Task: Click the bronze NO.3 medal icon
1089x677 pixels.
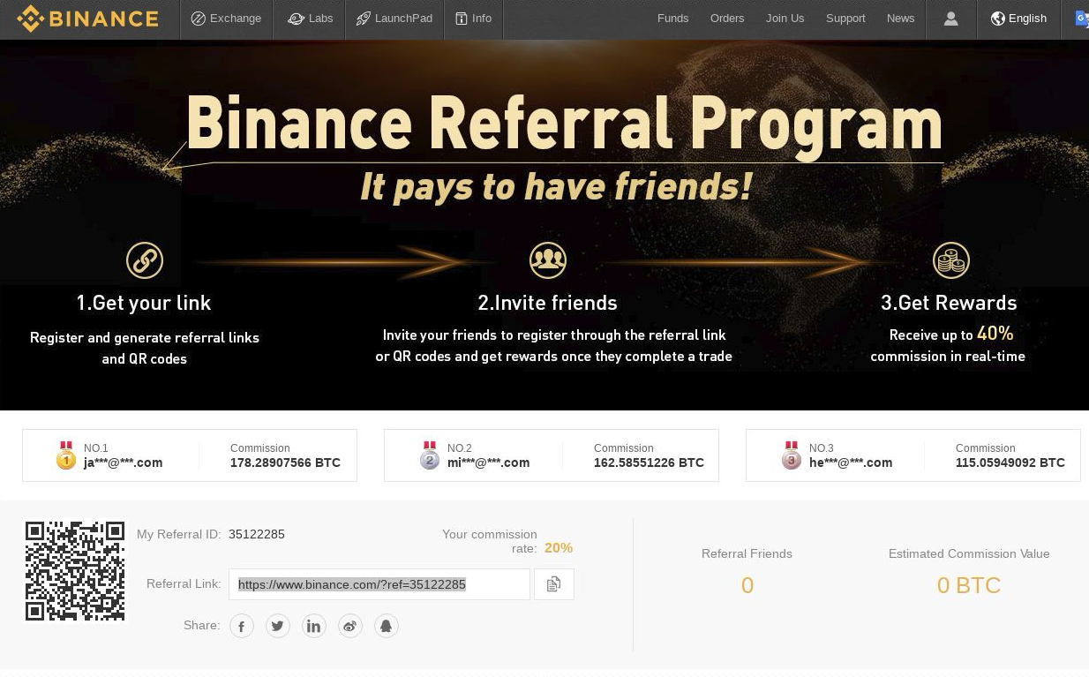Action: [792, 455]
